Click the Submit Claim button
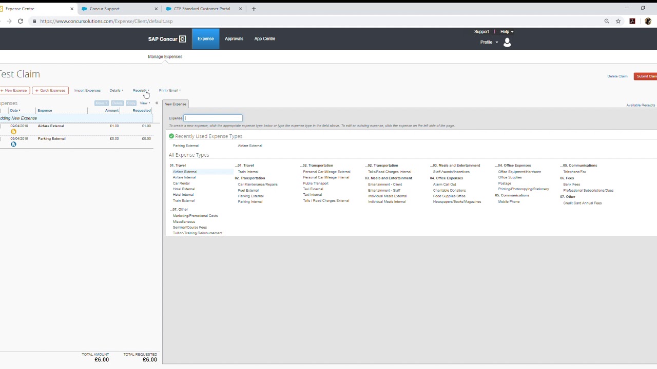Screen dimensions: 657x369 [x=646, y=76]
